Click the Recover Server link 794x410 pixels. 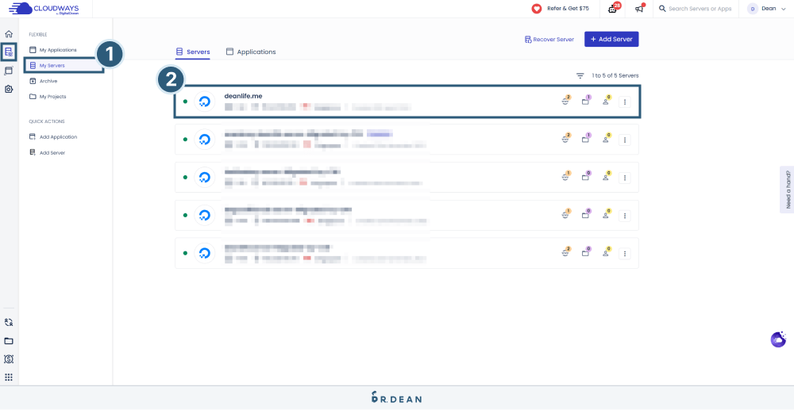(x=549, y=40)
